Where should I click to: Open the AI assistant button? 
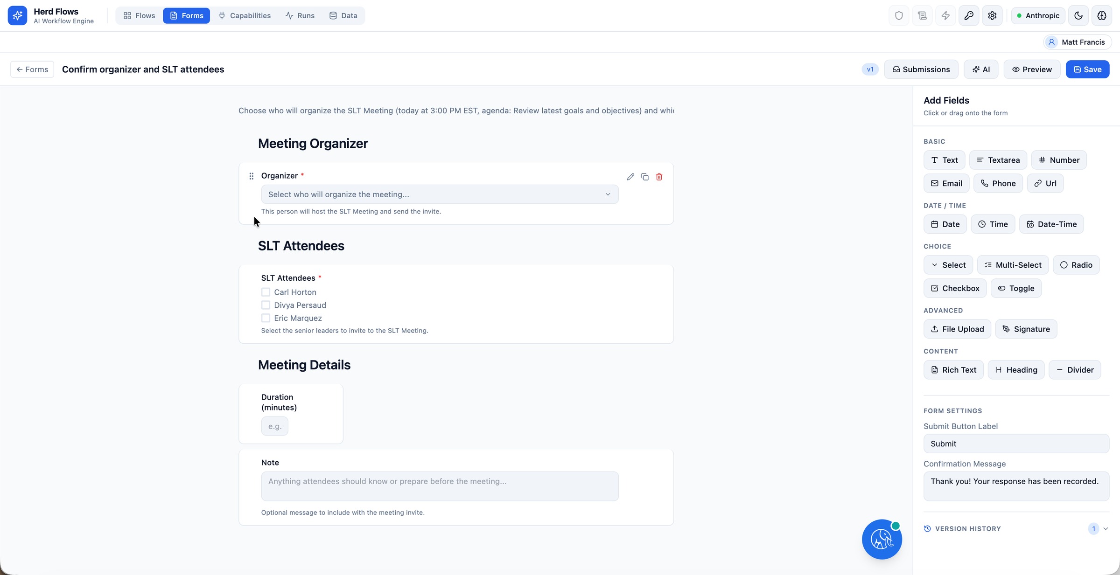click(x=980, y=69)
